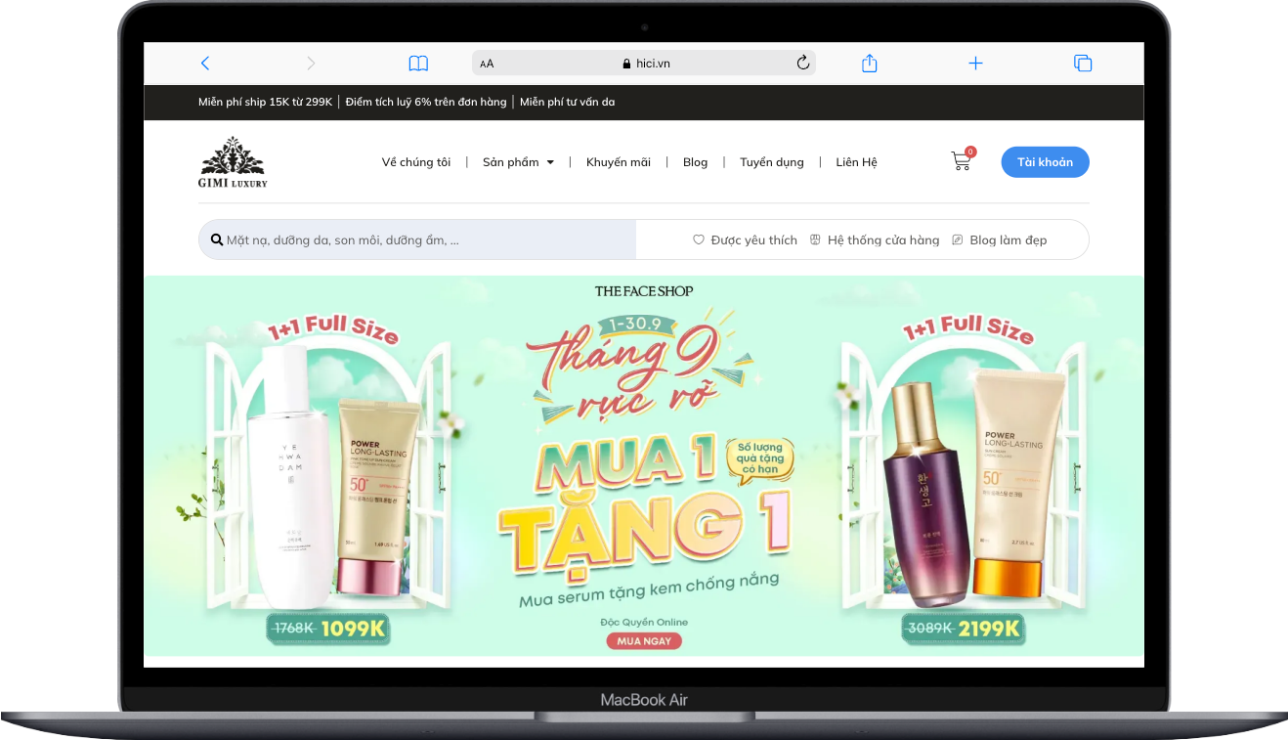Focus the product search input field
The width and height of the screenshot is (1288, 740).
click(420, 240)
